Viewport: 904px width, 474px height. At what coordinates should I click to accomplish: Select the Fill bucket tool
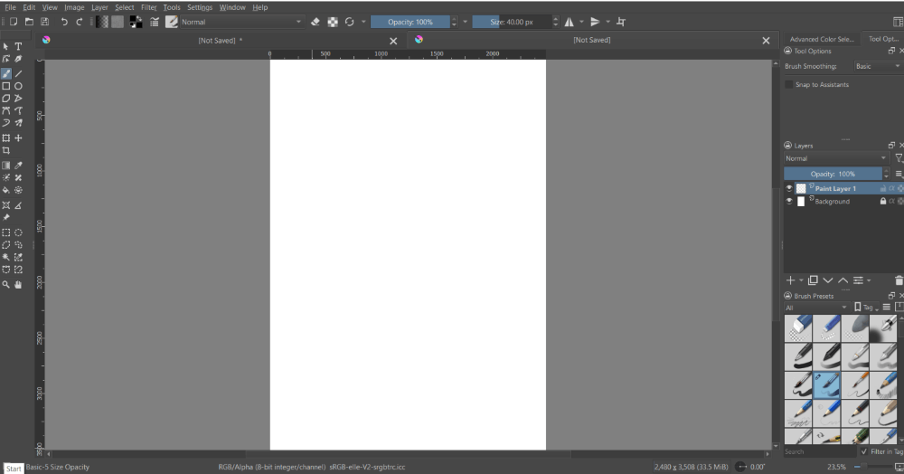5,190
